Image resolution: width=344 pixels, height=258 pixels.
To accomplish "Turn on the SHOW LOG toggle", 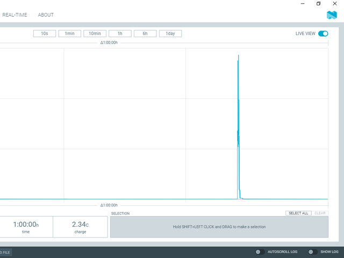I will [311, 252].
